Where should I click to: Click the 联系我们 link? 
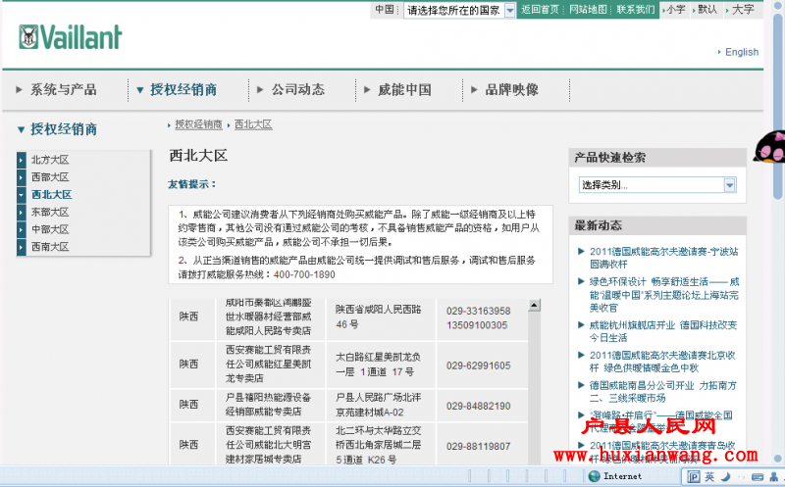635,10
